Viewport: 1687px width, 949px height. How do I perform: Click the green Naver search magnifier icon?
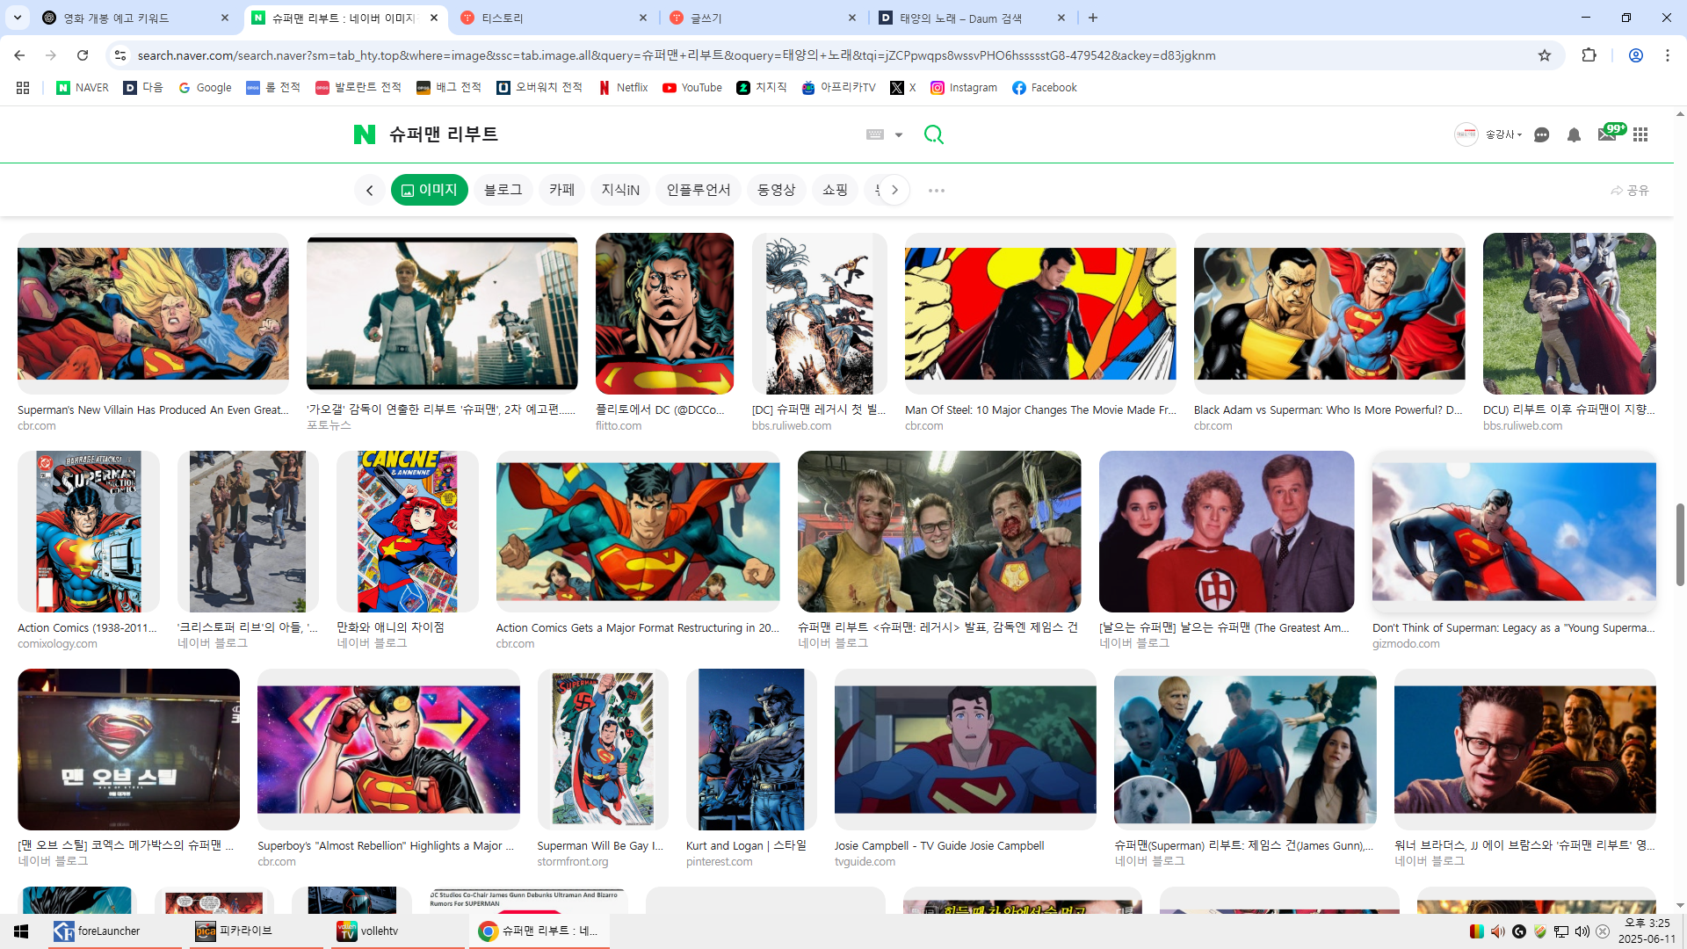[933, 134]
